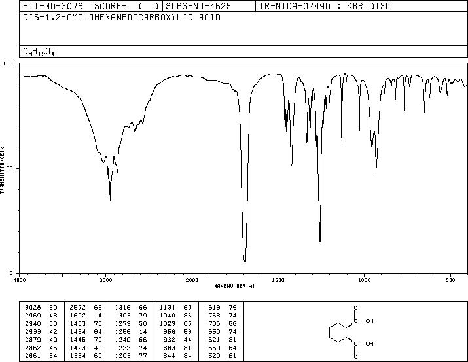468x362 pixels.
Task: Click the 1000 tick label on wavenumber axis
Action: click(364, 280)
